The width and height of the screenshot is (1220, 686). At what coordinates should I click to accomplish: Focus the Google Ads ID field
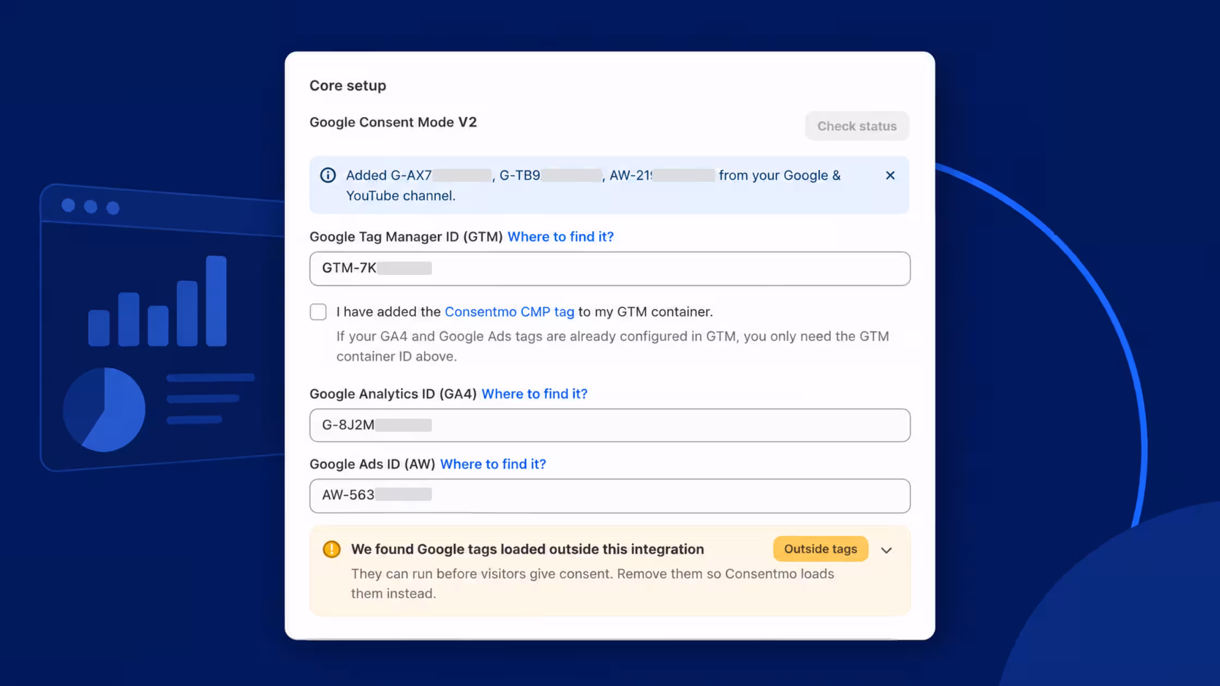(x=609, y=495)
